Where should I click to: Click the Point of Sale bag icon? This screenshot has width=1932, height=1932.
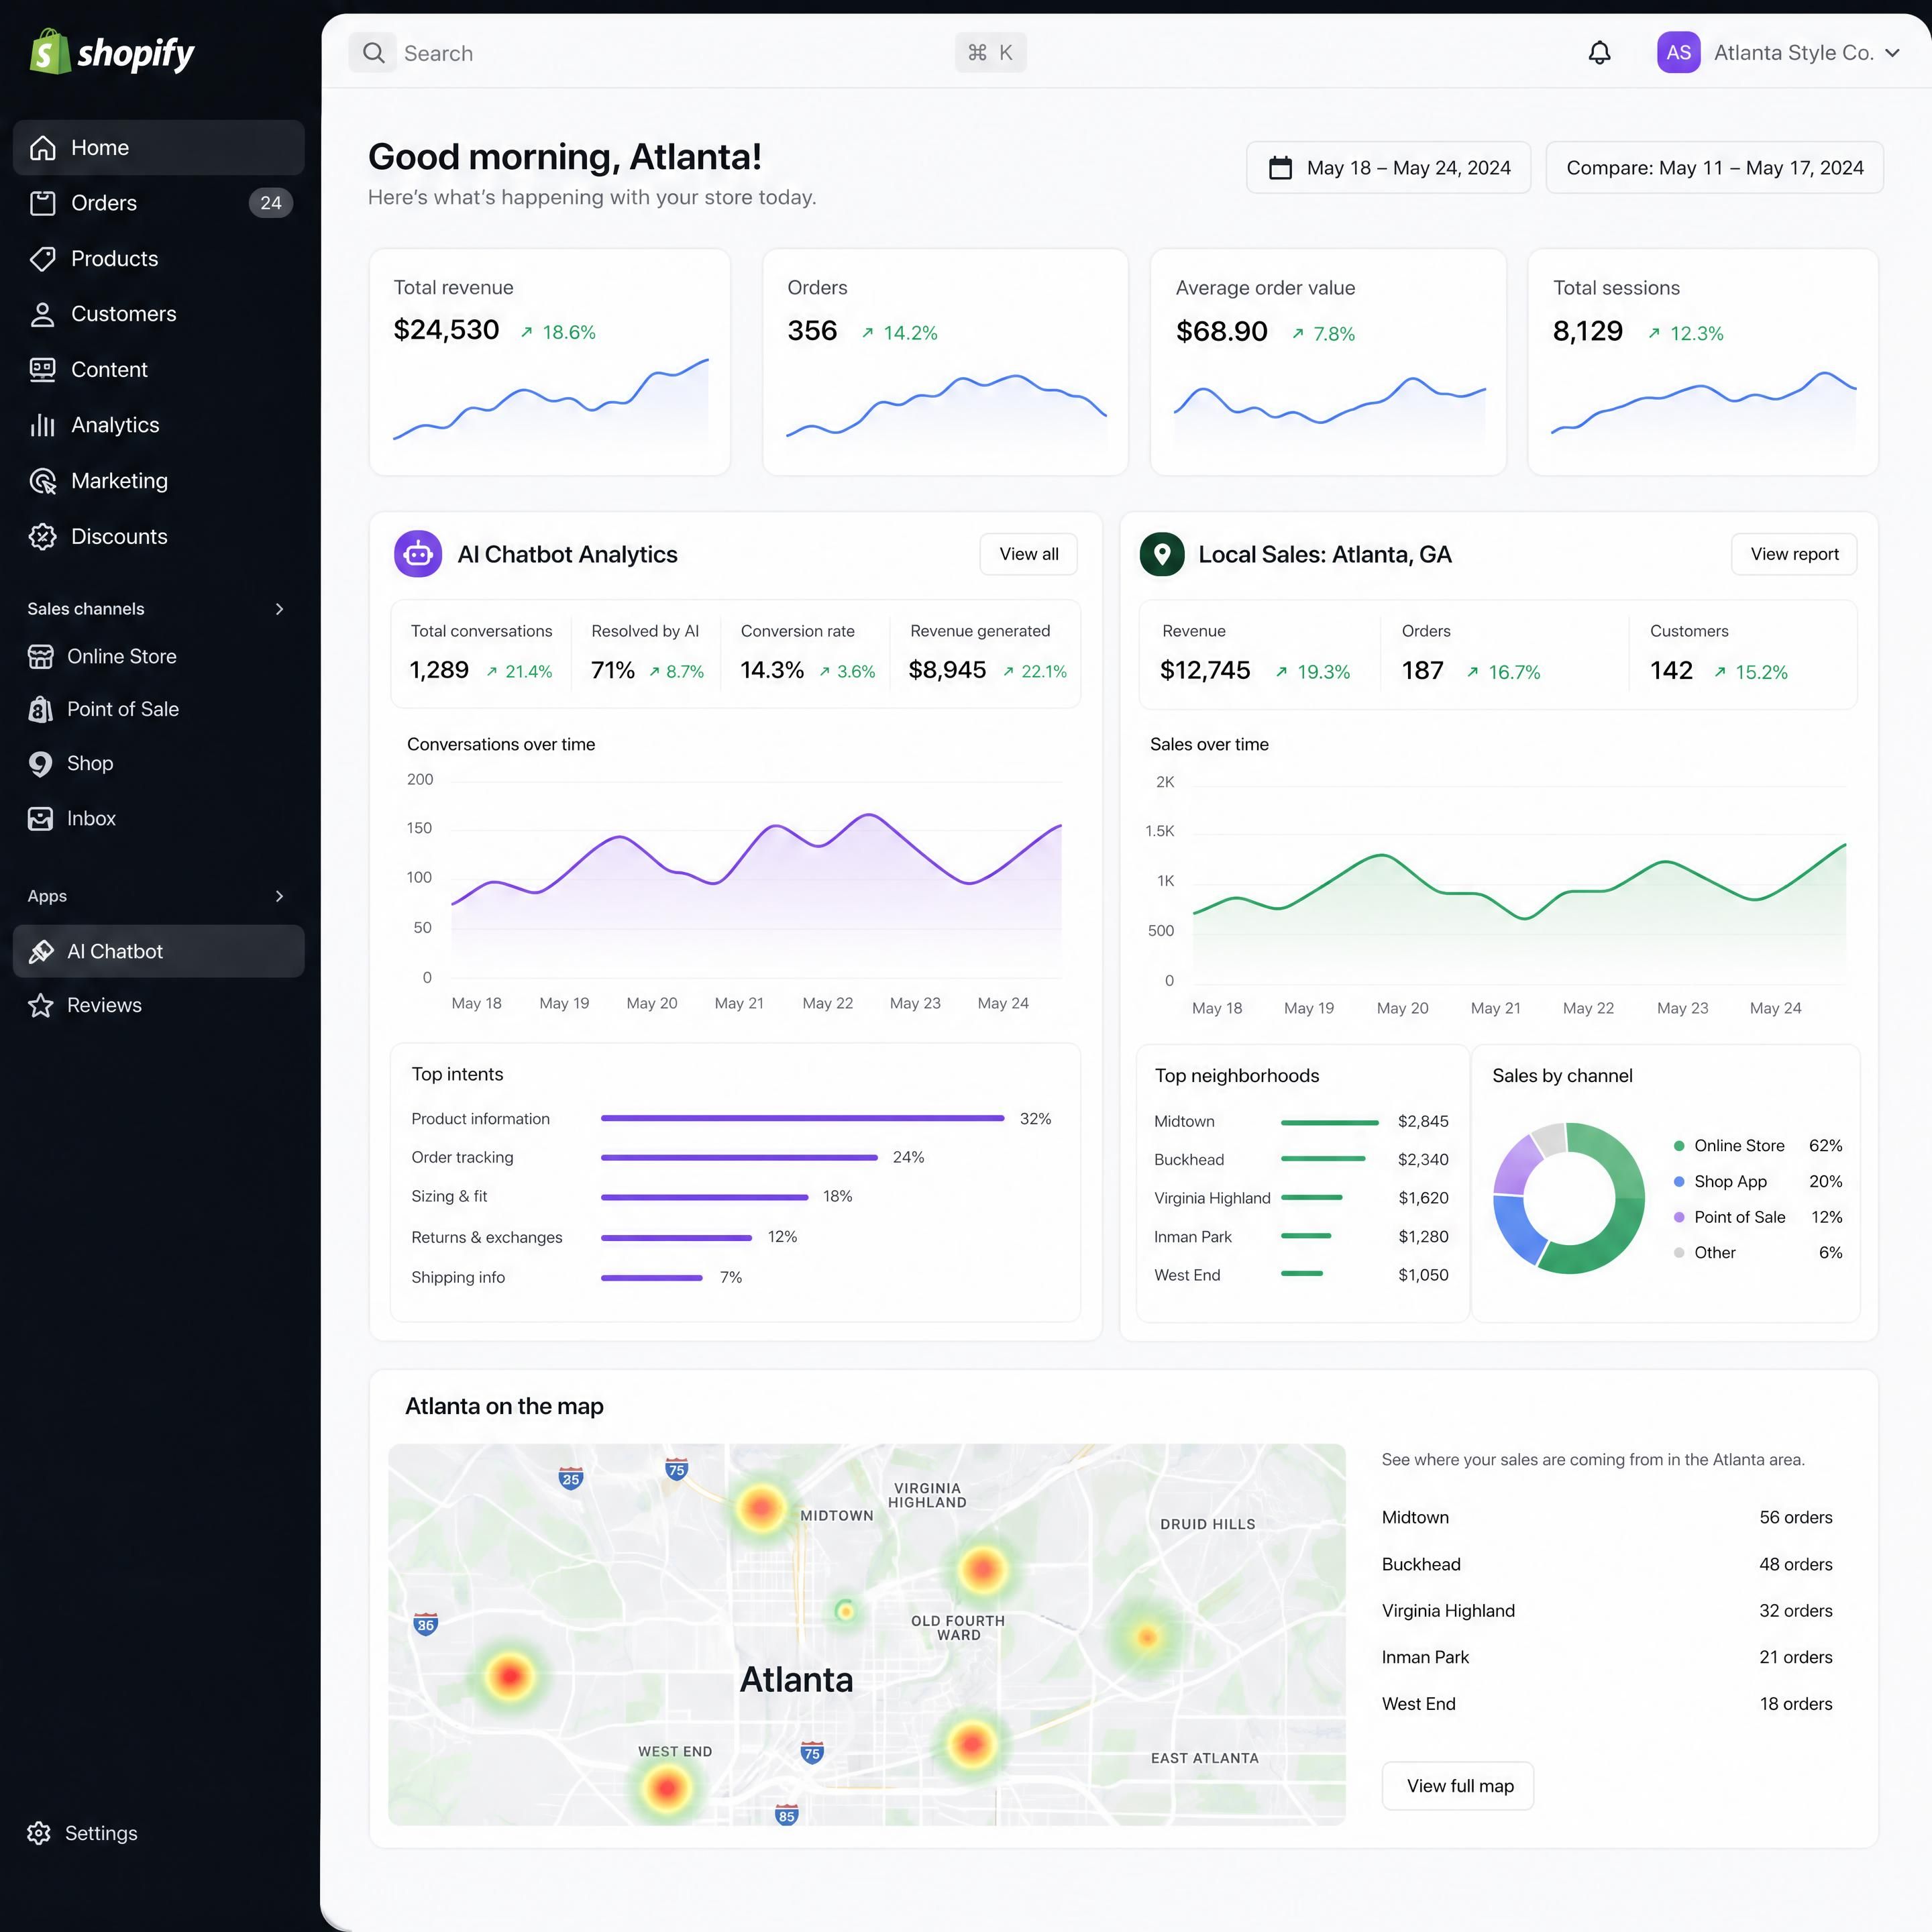tap(40, 710)
